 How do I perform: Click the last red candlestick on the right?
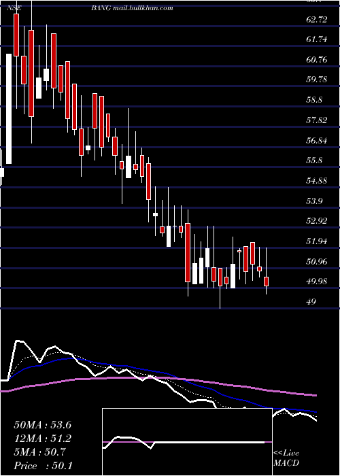pos(267,282)
